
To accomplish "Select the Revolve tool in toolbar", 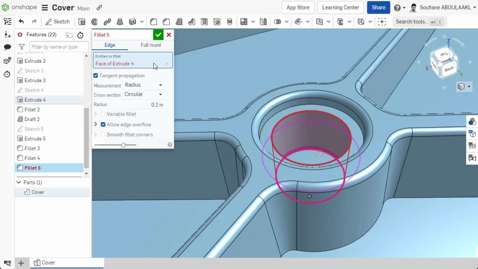I will coord(95,22).
